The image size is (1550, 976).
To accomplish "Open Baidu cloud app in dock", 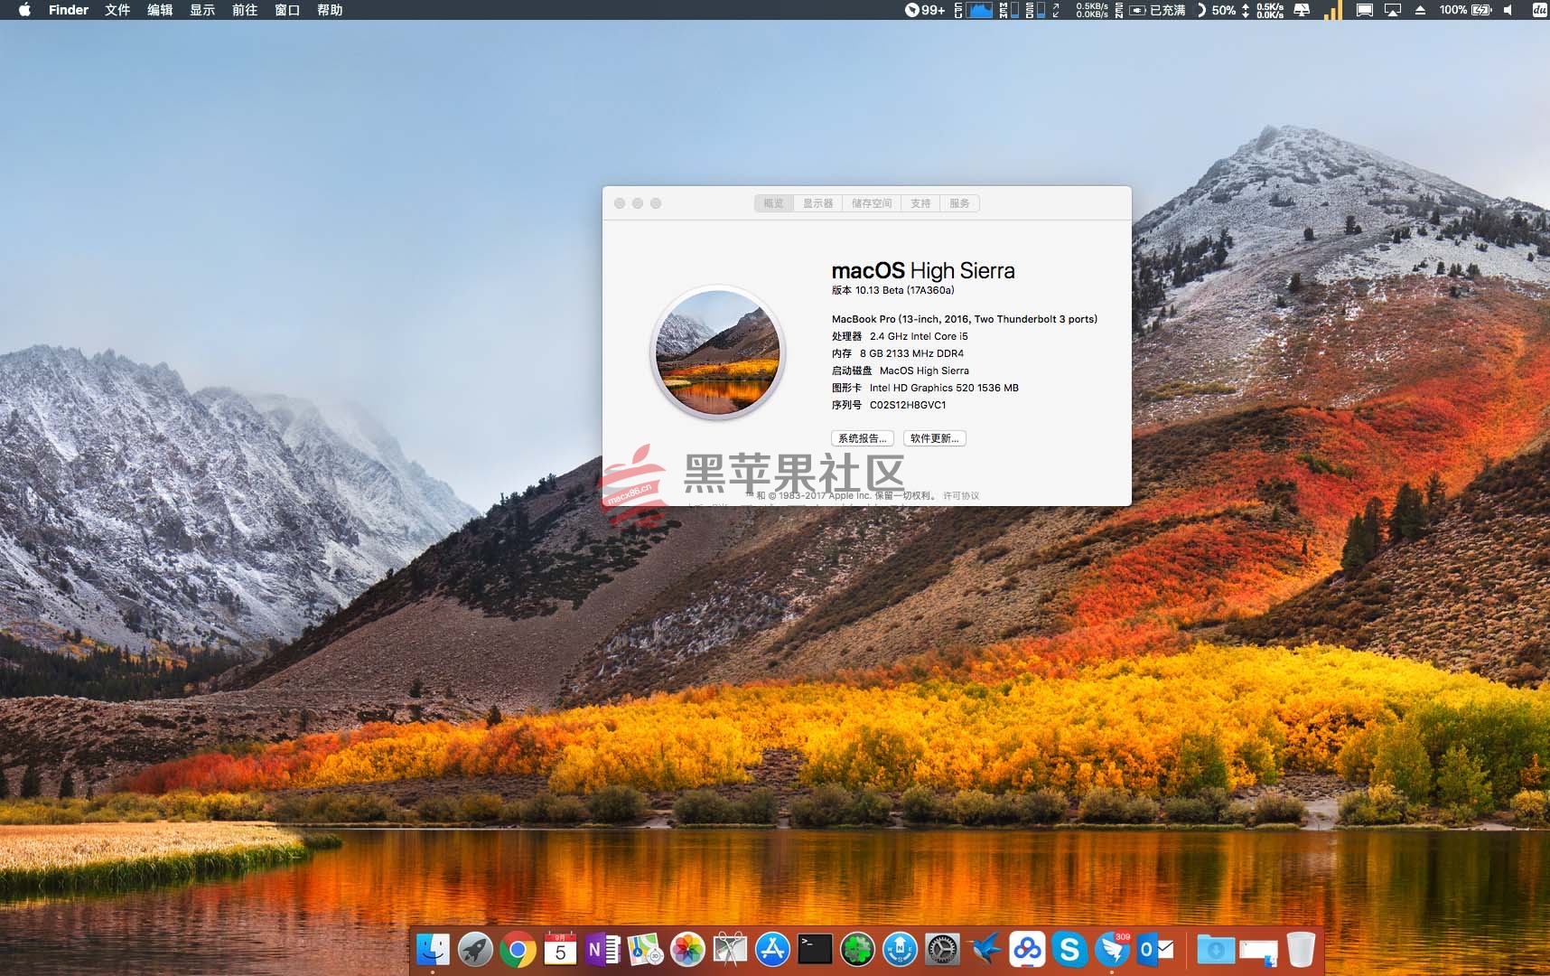I will coord(1027,949).
